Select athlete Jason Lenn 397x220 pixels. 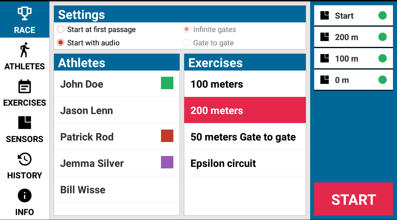[x=117, y=110]
